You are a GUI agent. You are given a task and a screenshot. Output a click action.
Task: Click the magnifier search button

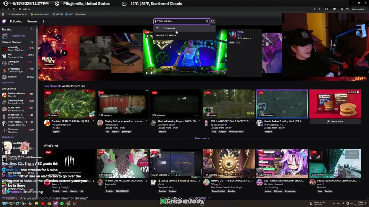coord(213,21)
